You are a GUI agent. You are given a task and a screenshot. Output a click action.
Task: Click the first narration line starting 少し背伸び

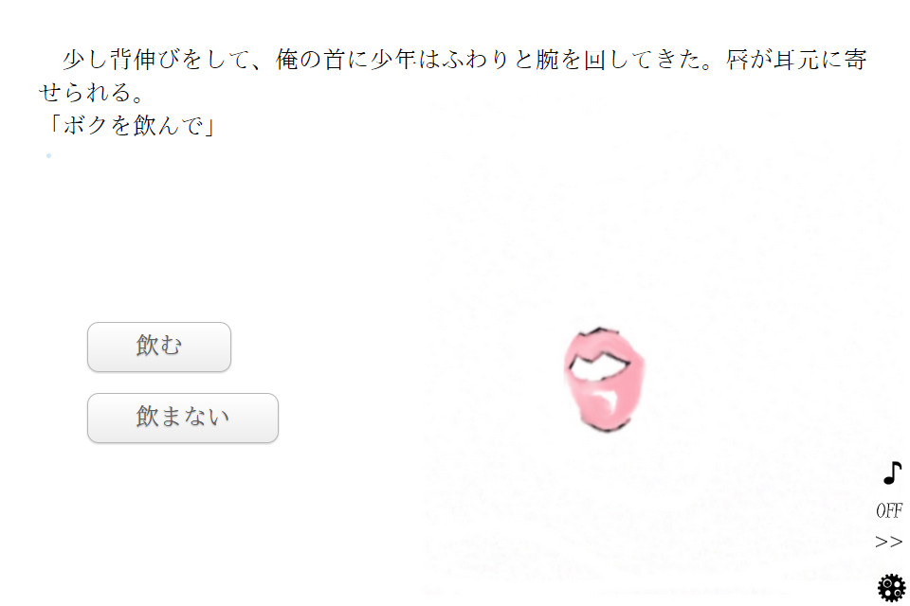coord(464,59)
